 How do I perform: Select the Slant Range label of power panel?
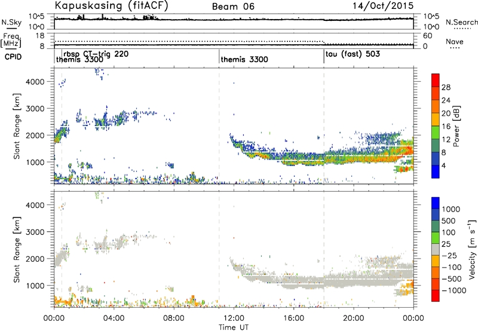click(x=16, y=126)
